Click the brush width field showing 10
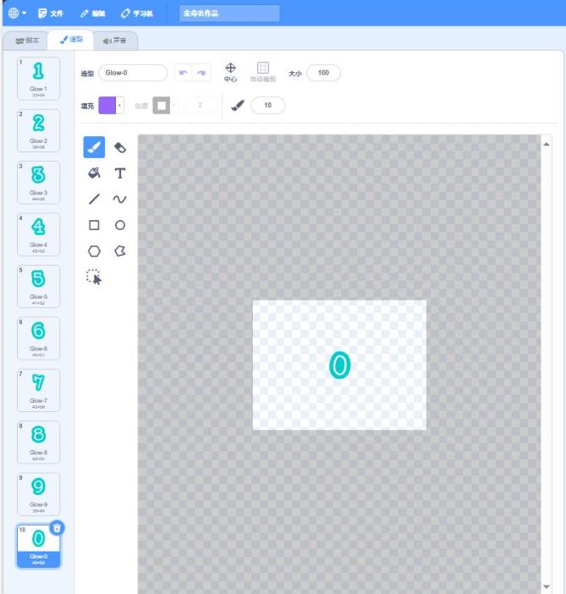 (268, 105)
